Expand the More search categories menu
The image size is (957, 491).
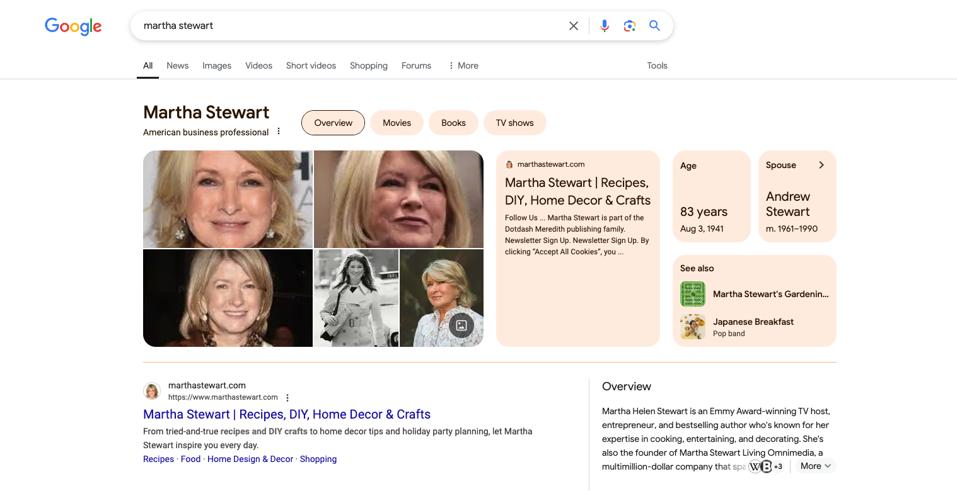point(463,65)
